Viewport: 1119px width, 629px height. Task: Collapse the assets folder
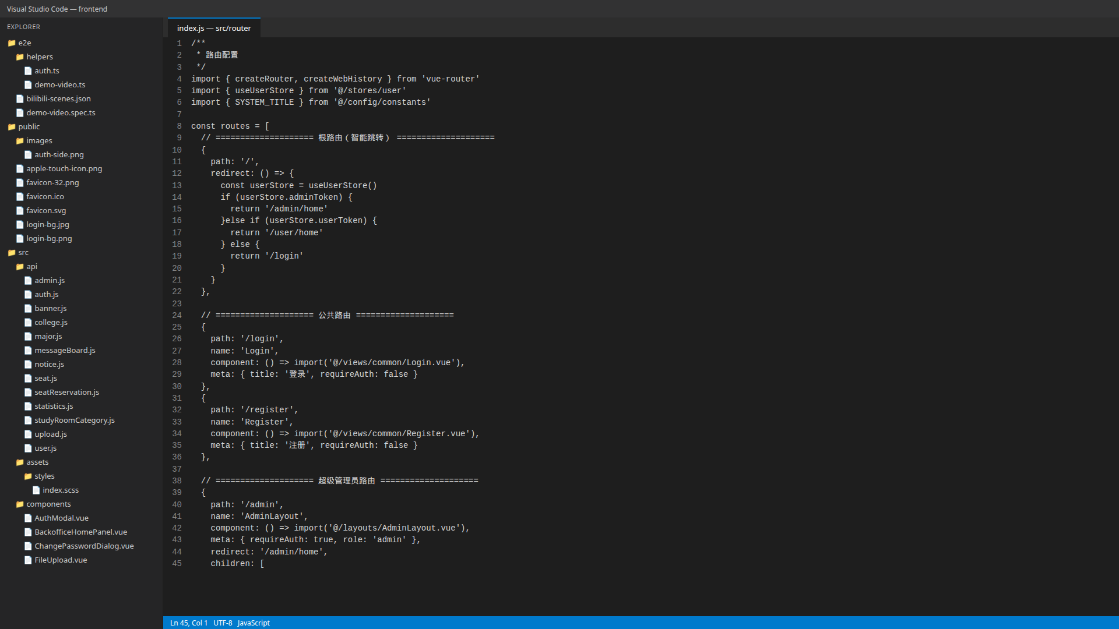click(81, 462)
